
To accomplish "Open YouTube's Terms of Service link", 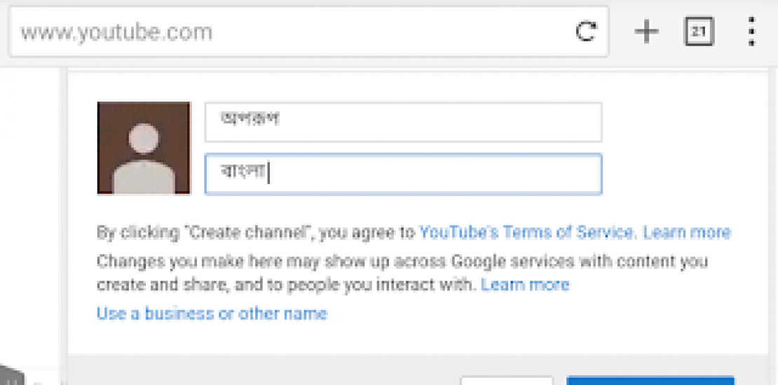I will 527,232.
